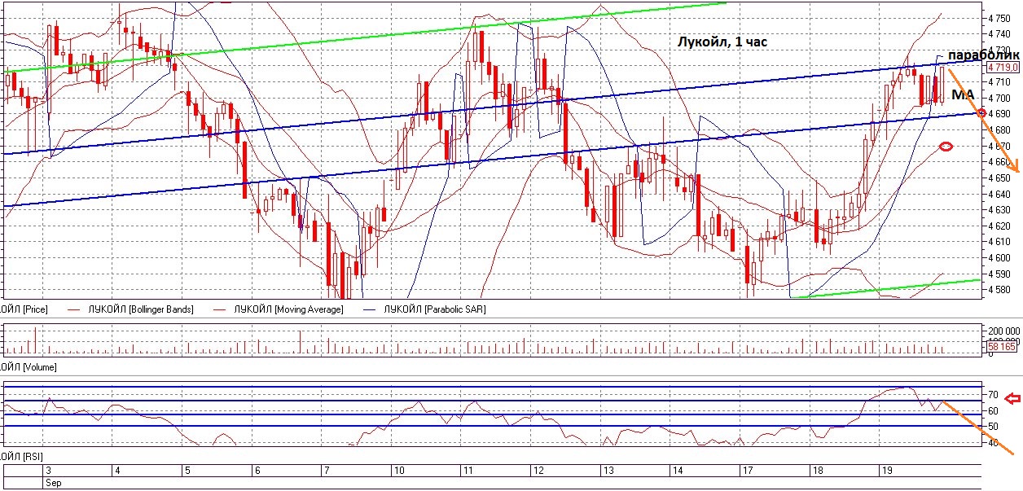The width and height of the screenshot is (1023, 491).
Task: Select date 4 on the time axis
Action: [116, 471]
